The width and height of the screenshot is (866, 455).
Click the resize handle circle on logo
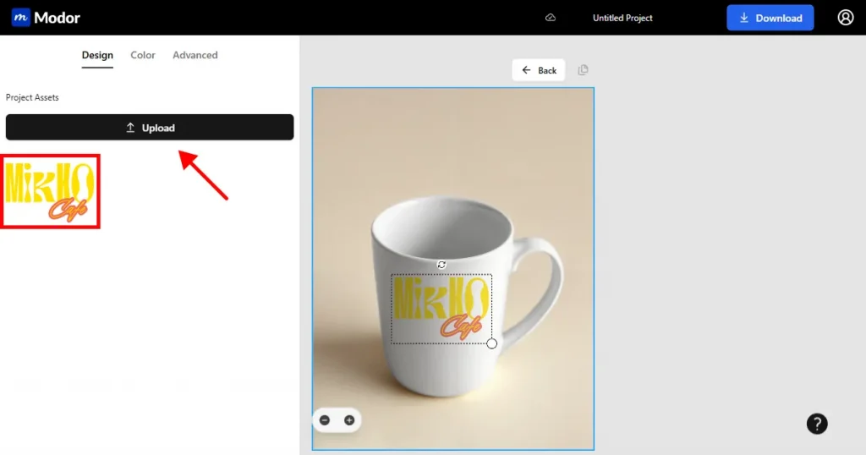(491, 343)
